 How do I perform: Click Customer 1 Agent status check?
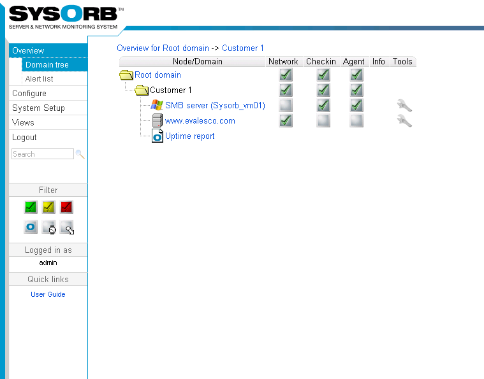(x=356, y=90)
